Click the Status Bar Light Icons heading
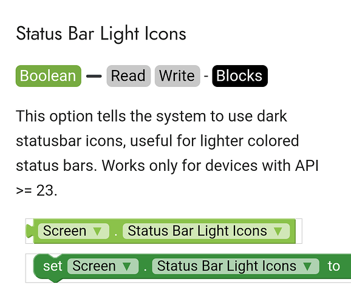The width and height of the screenshot is (351, 304). tap(101, 33)
